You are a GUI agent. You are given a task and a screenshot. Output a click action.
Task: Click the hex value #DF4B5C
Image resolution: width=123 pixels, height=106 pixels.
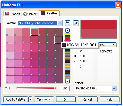105,51
